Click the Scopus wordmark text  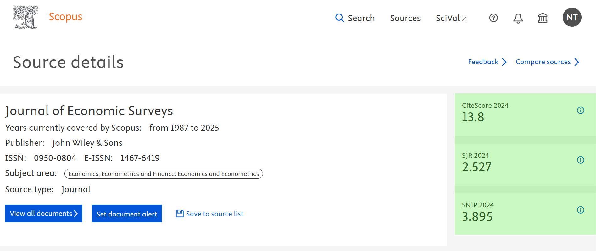coord(65,17)
